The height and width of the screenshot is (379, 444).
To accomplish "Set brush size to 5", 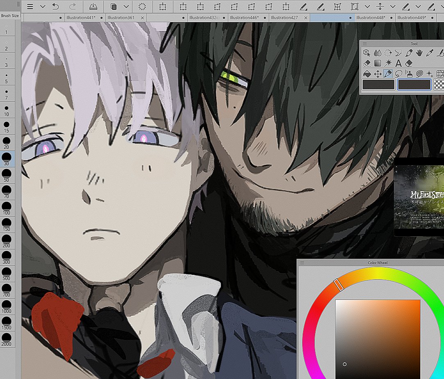I will [6, 79].
